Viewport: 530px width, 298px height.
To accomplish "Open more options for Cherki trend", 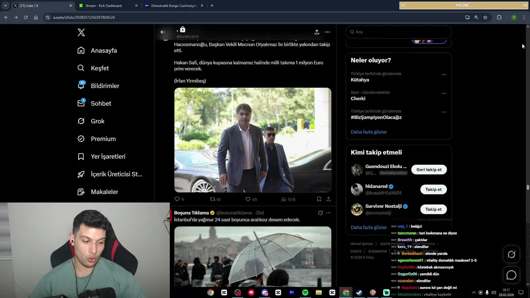I will point(444,93).
